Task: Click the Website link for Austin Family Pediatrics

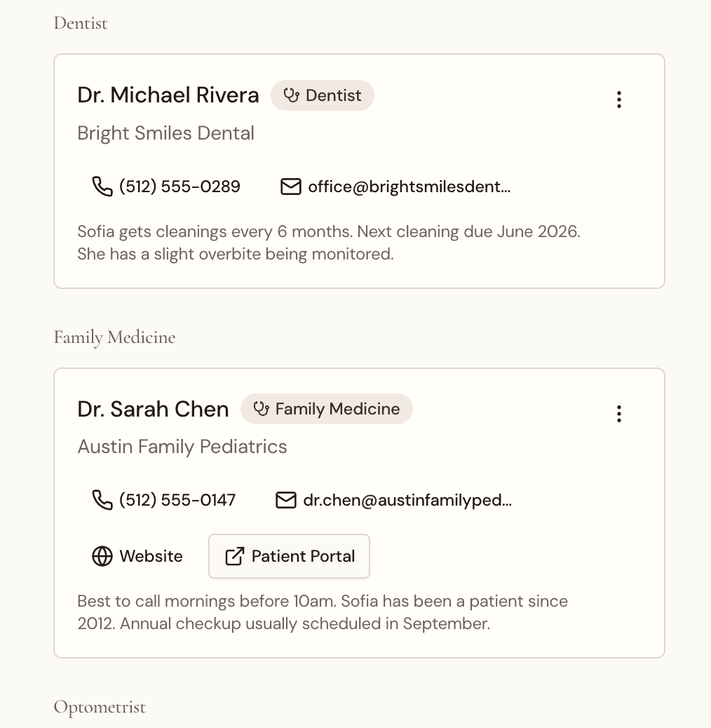Action: (137, 556)
